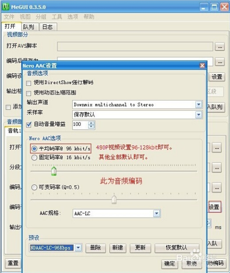Switch to the 队列 tab
Screen dimensions: 230x273
[x=30, y=27]
